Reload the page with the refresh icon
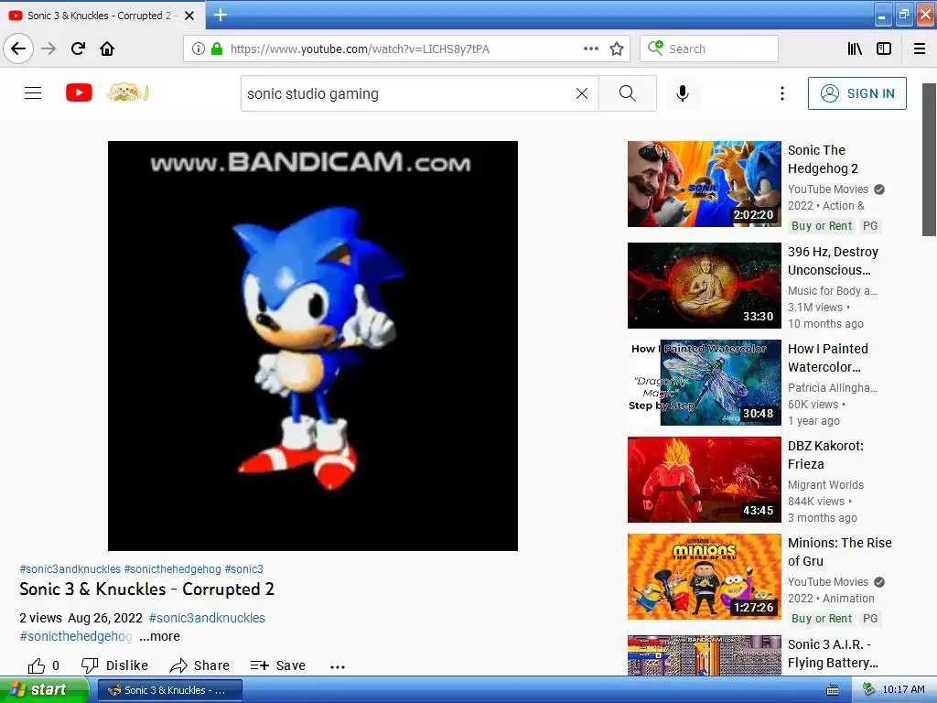Image resolution: width=937 pixels, height=703 pixels. point(78,49)
